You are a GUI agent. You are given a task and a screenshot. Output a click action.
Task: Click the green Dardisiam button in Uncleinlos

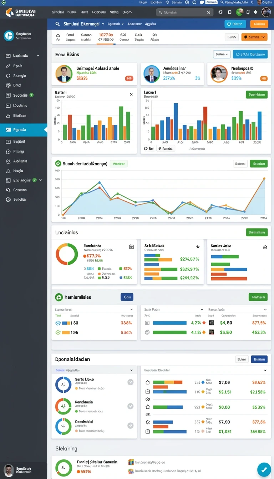coord(257,232)
